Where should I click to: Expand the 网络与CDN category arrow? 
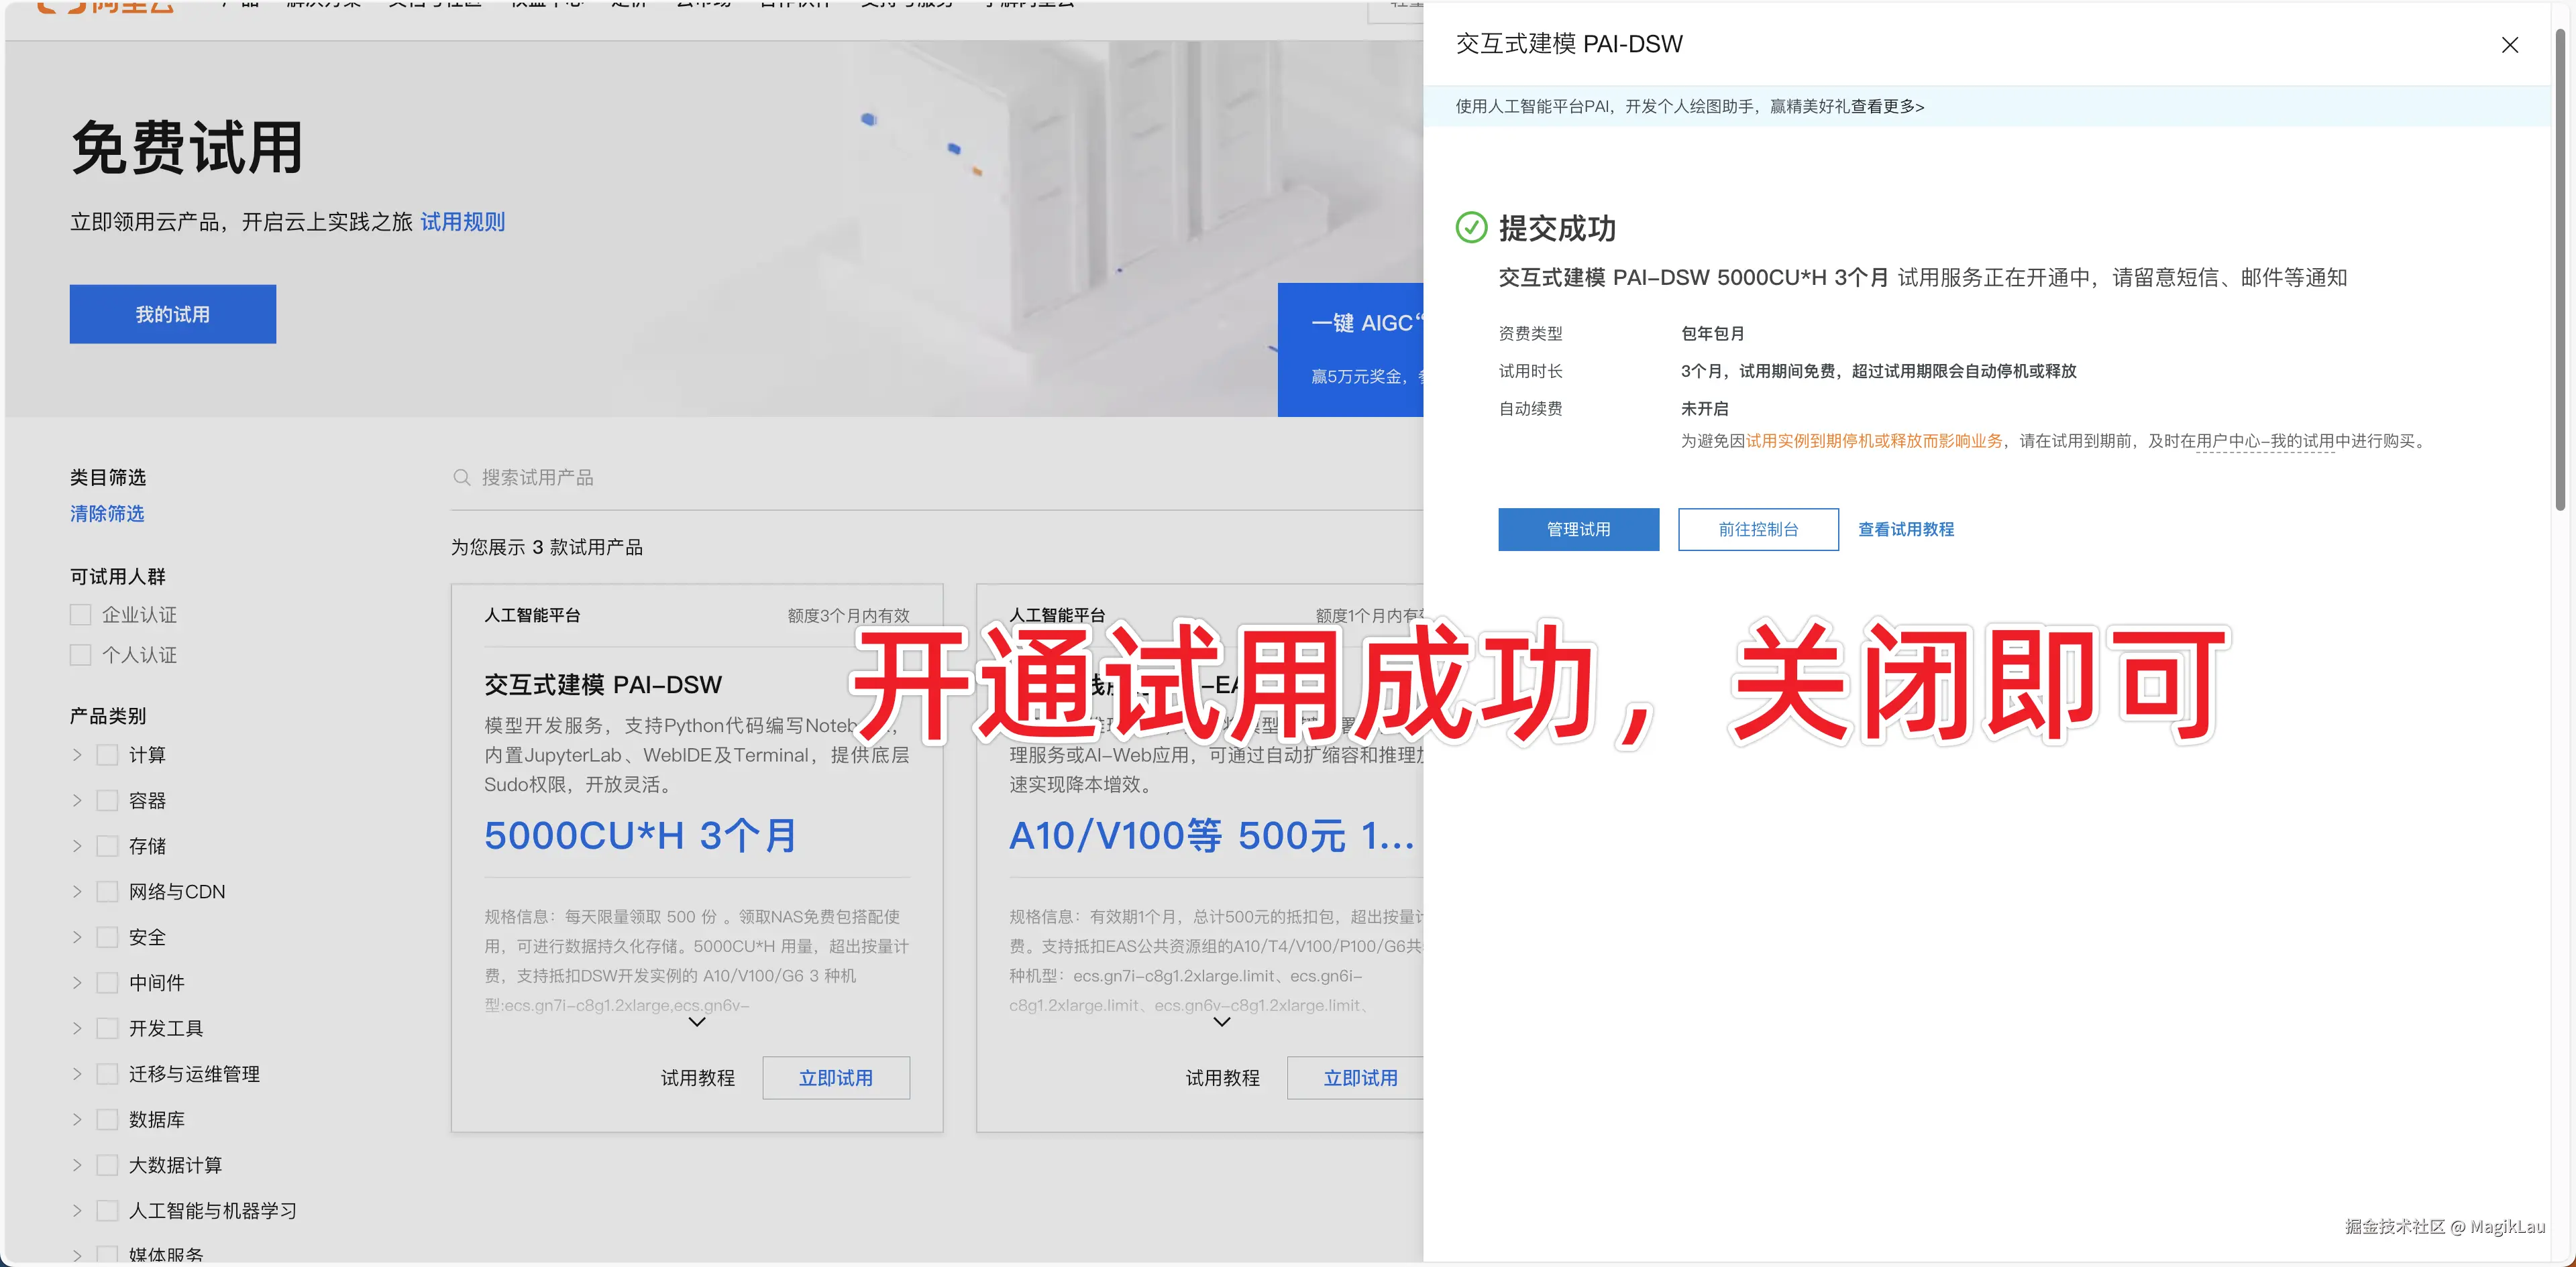77,892
